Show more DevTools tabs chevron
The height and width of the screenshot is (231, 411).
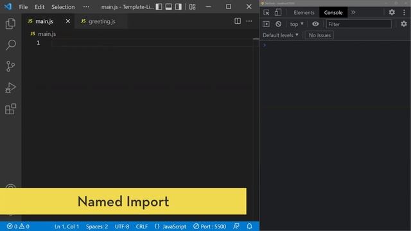pyautogui.click(x=353, y=12)
